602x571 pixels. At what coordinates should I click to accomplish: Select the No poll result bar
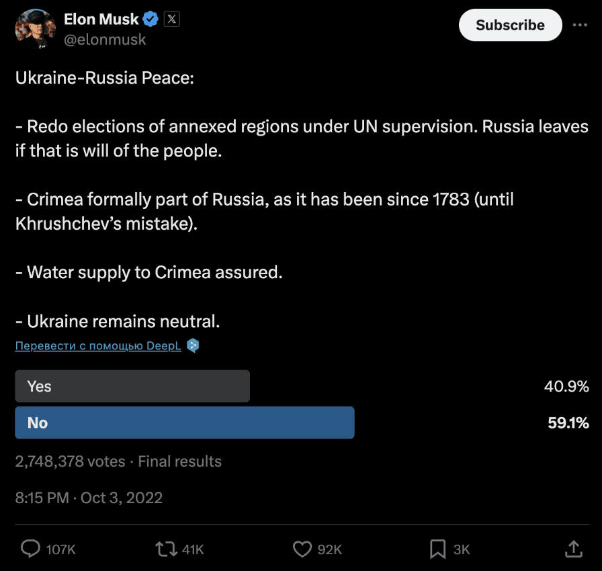(185, 423)
